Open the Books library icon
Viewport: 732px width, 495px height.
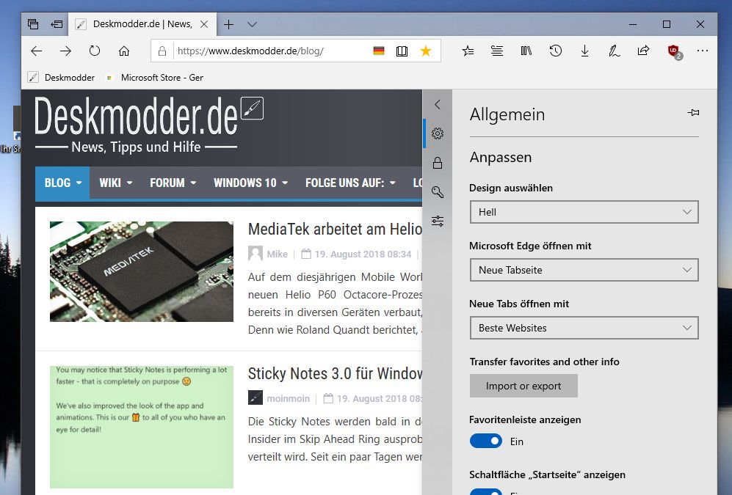(x=526, y=51)
